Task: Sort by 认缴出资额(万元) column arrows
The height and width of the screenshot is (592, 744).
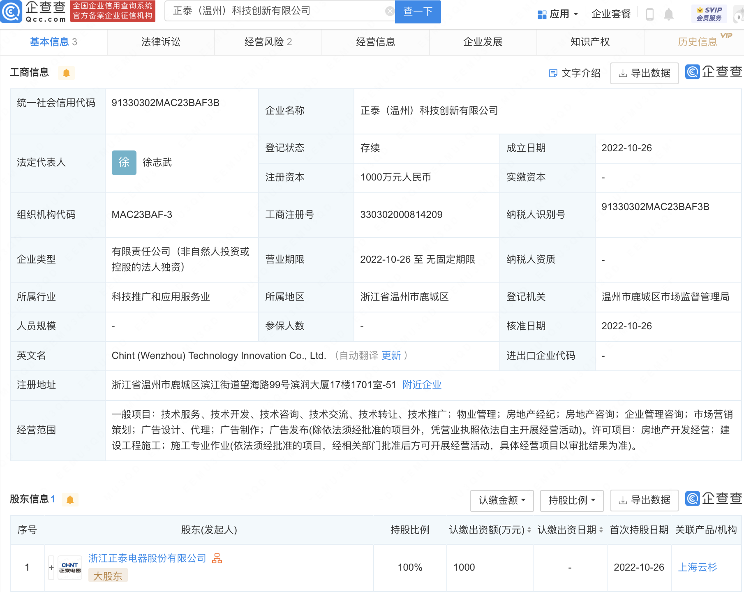Action: [x=529, y=530]
